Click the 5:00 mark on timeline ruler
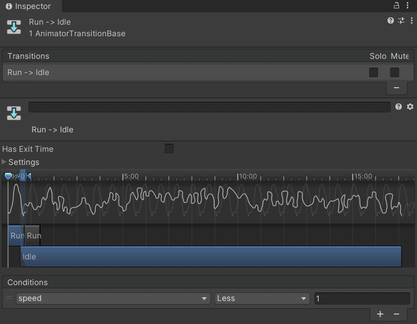This screenshot has width=417, height=324. pyautogui.click(x=130, y=176)
